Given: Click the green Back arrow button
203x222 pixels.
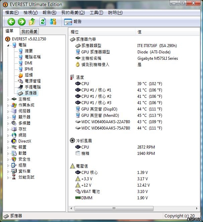Looking at the screenshot, I should (11, 22).
